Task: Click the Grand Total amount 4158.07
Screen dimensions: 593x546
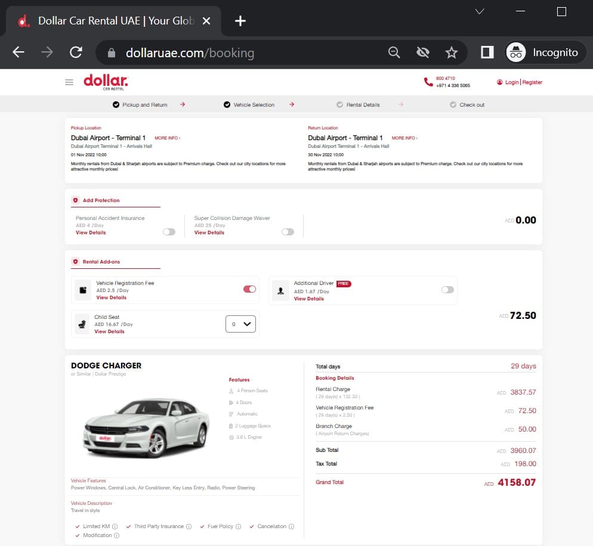Action: coord(517,482)
